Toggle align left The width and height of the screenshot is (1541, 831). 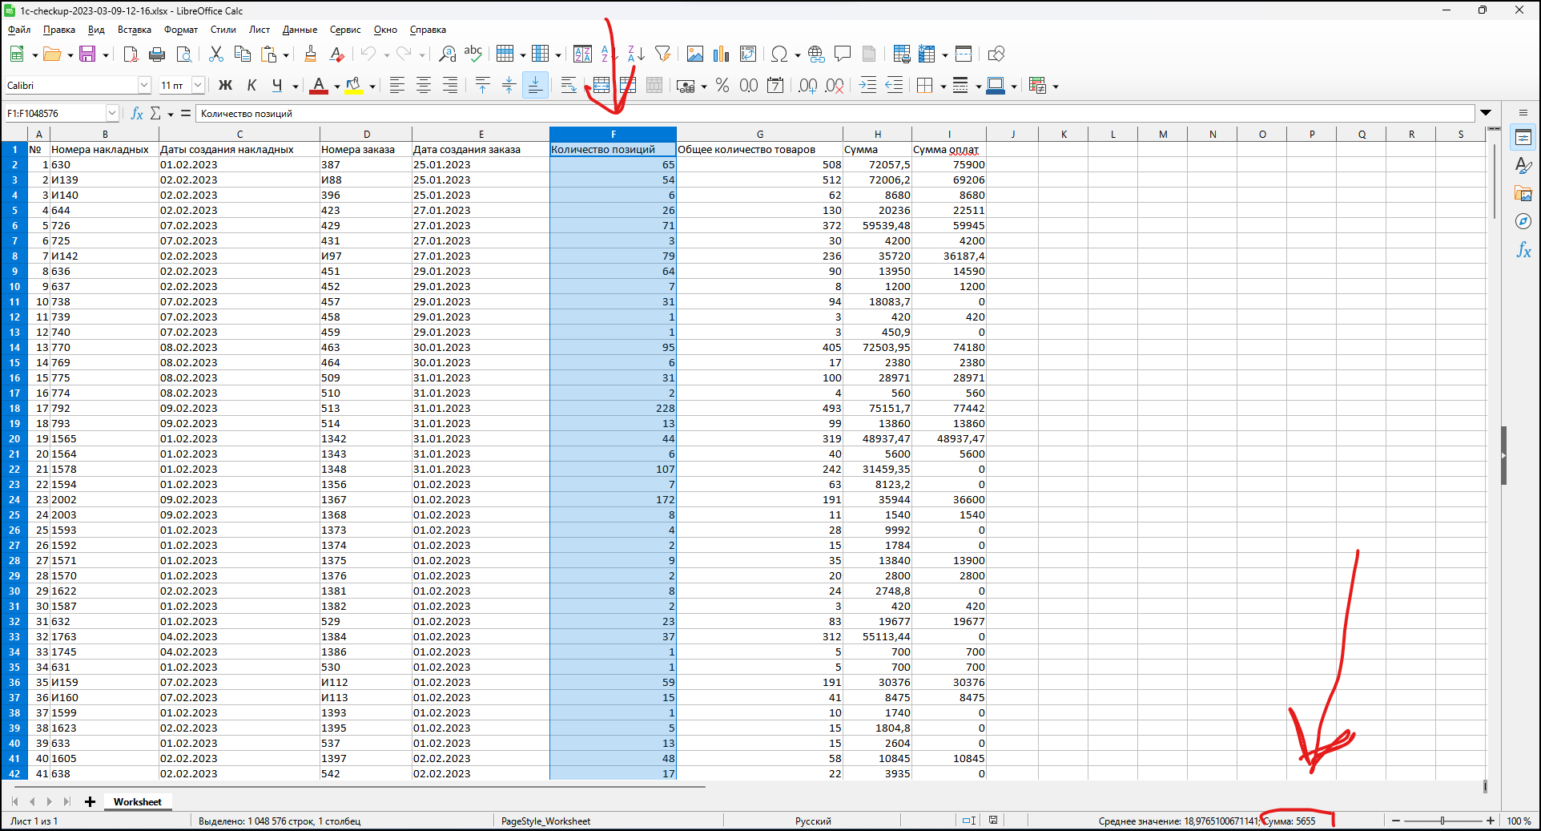(397, 86)
